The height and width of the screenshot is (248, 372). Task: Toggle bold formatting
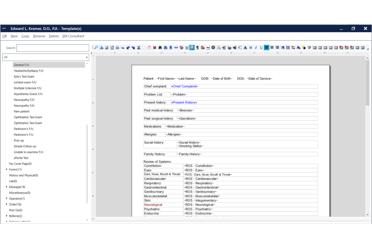(x=251, y=47)
